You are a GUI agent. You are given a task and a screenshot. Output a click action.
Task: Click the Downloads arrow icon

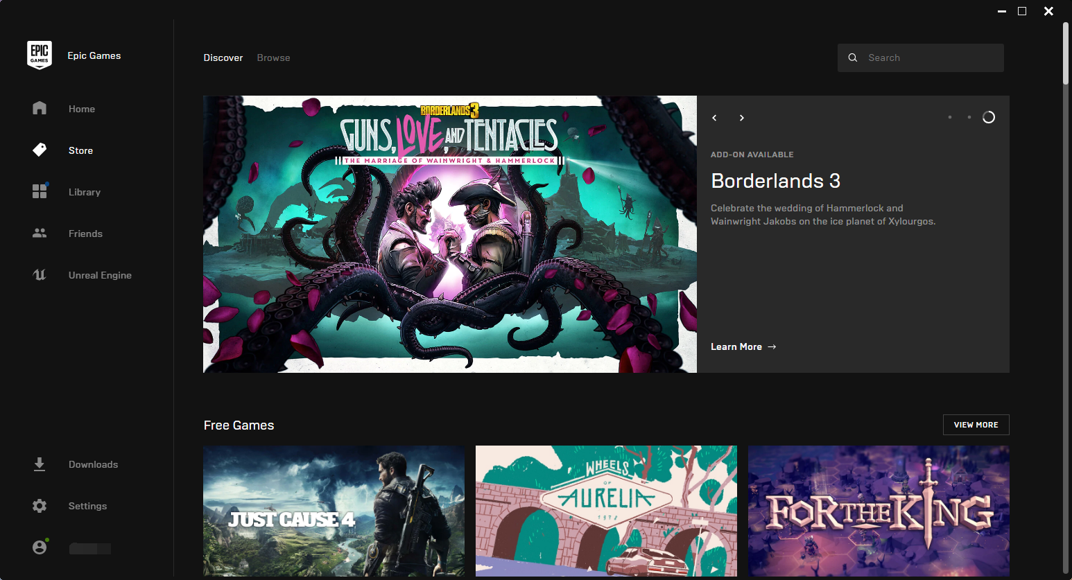tap(40, 464)
